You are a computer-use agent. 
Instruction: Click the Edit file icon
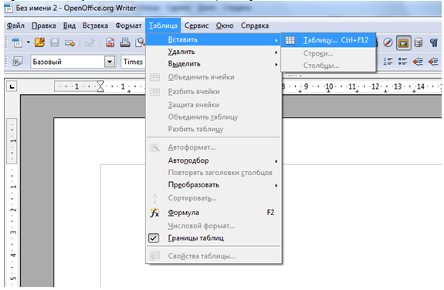tap(90, 43)
